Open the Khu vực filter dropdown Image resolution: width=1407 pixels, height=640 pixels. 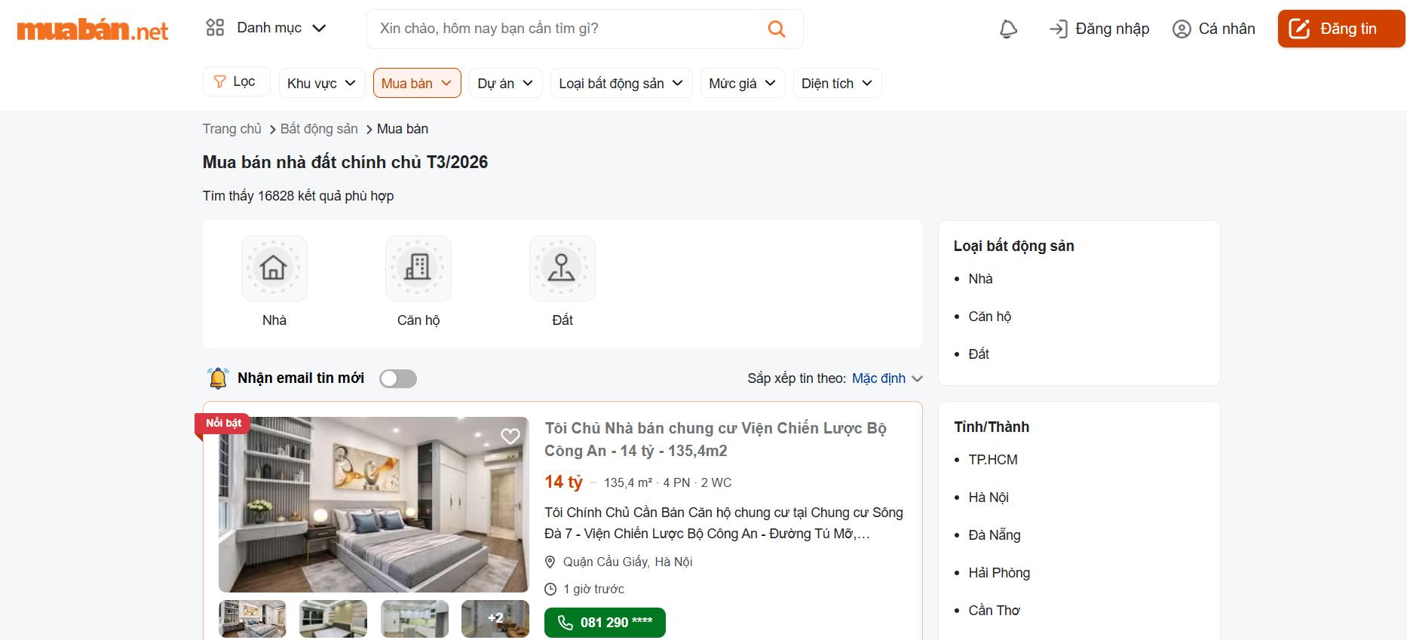[x=322, y=83]
